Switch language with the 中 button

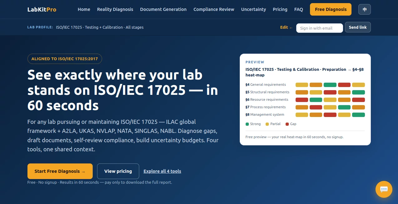click(365, 9)
